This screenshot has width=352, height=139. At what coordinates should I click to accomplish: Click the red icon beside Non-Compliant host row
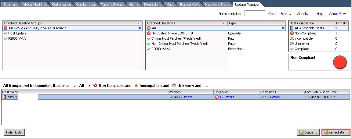click(x=292, y=33)
